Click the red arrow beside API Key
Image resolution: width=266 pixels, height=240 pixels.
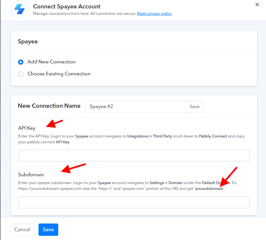(x=54, y=124)
